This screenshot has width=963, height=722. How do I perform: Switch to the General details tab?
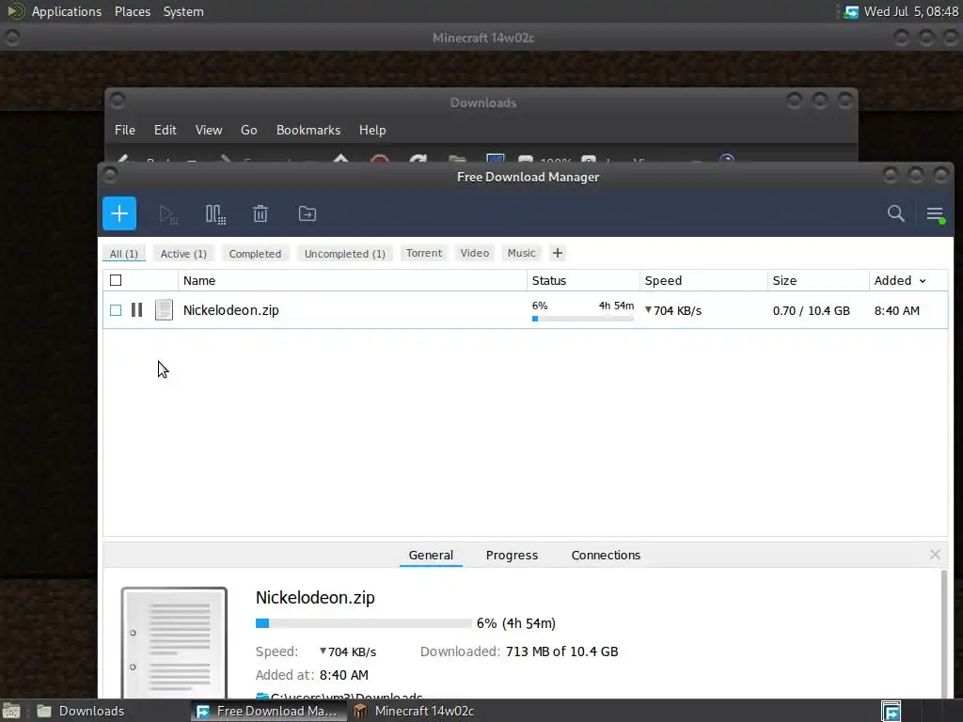click(x=431, y=555)
